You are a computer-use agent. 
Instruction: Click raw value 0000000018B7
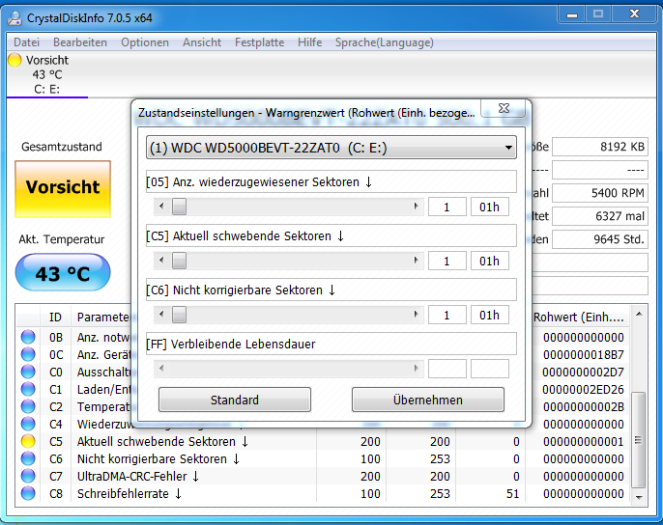click(x=584, y=355)
